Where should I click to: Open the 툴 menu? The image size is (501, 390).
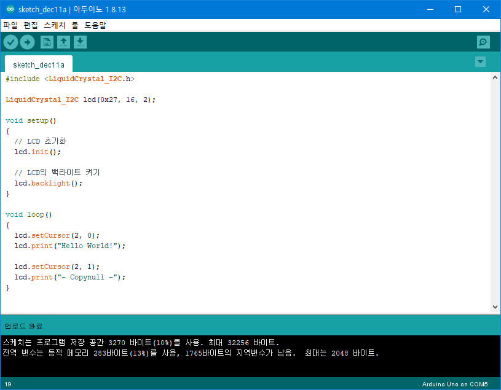75,25
